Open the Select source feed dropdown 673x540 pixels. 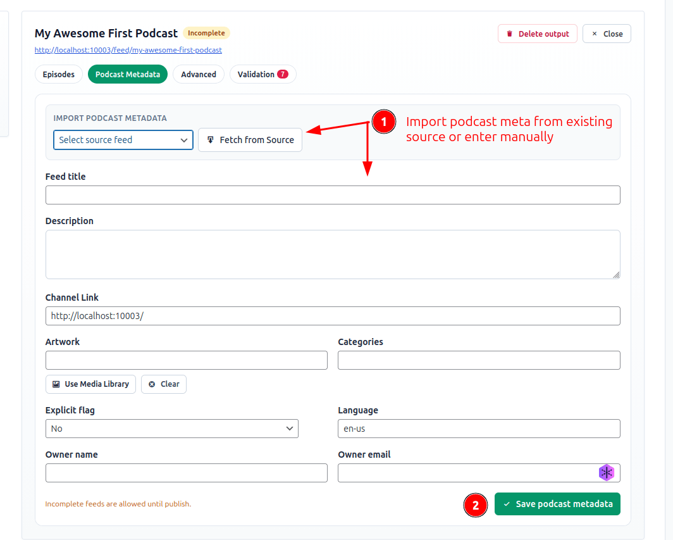pyautogui.click(x=123, y=140)
